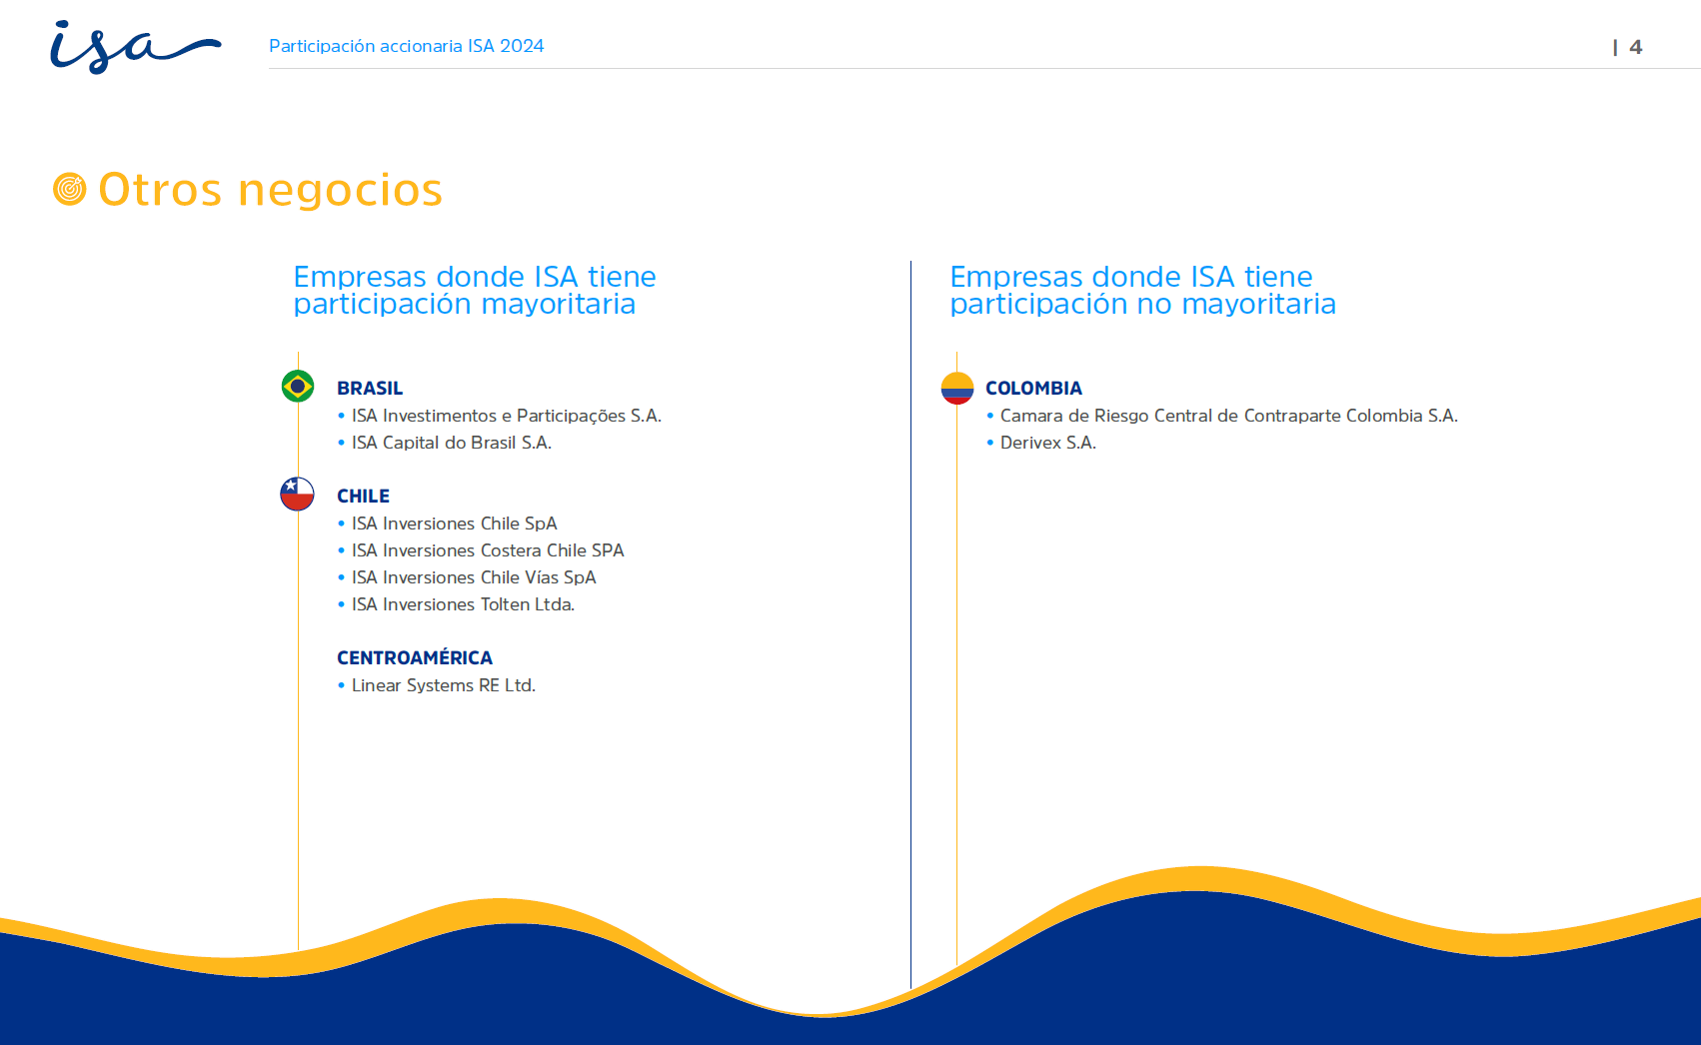
Task: Click the CENTROAMÉRICA label
Action: point(415,657)
